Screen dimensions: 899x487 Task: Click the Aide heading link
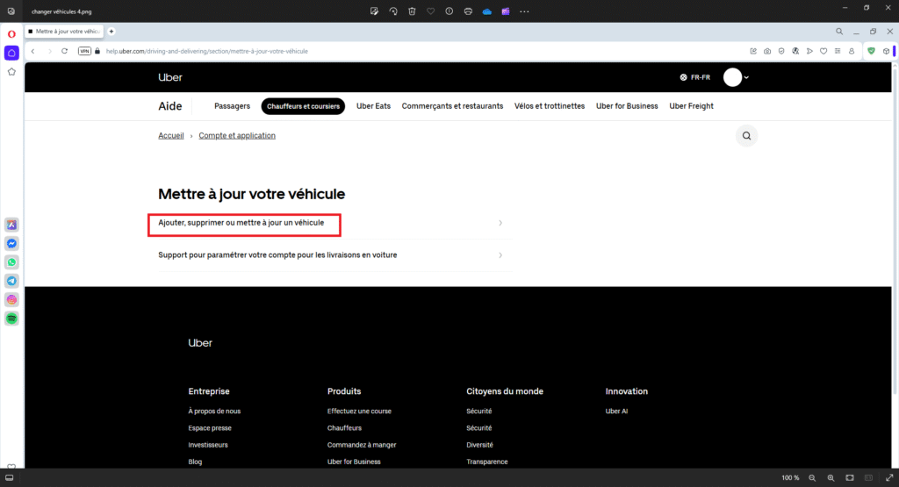(170, 106)
